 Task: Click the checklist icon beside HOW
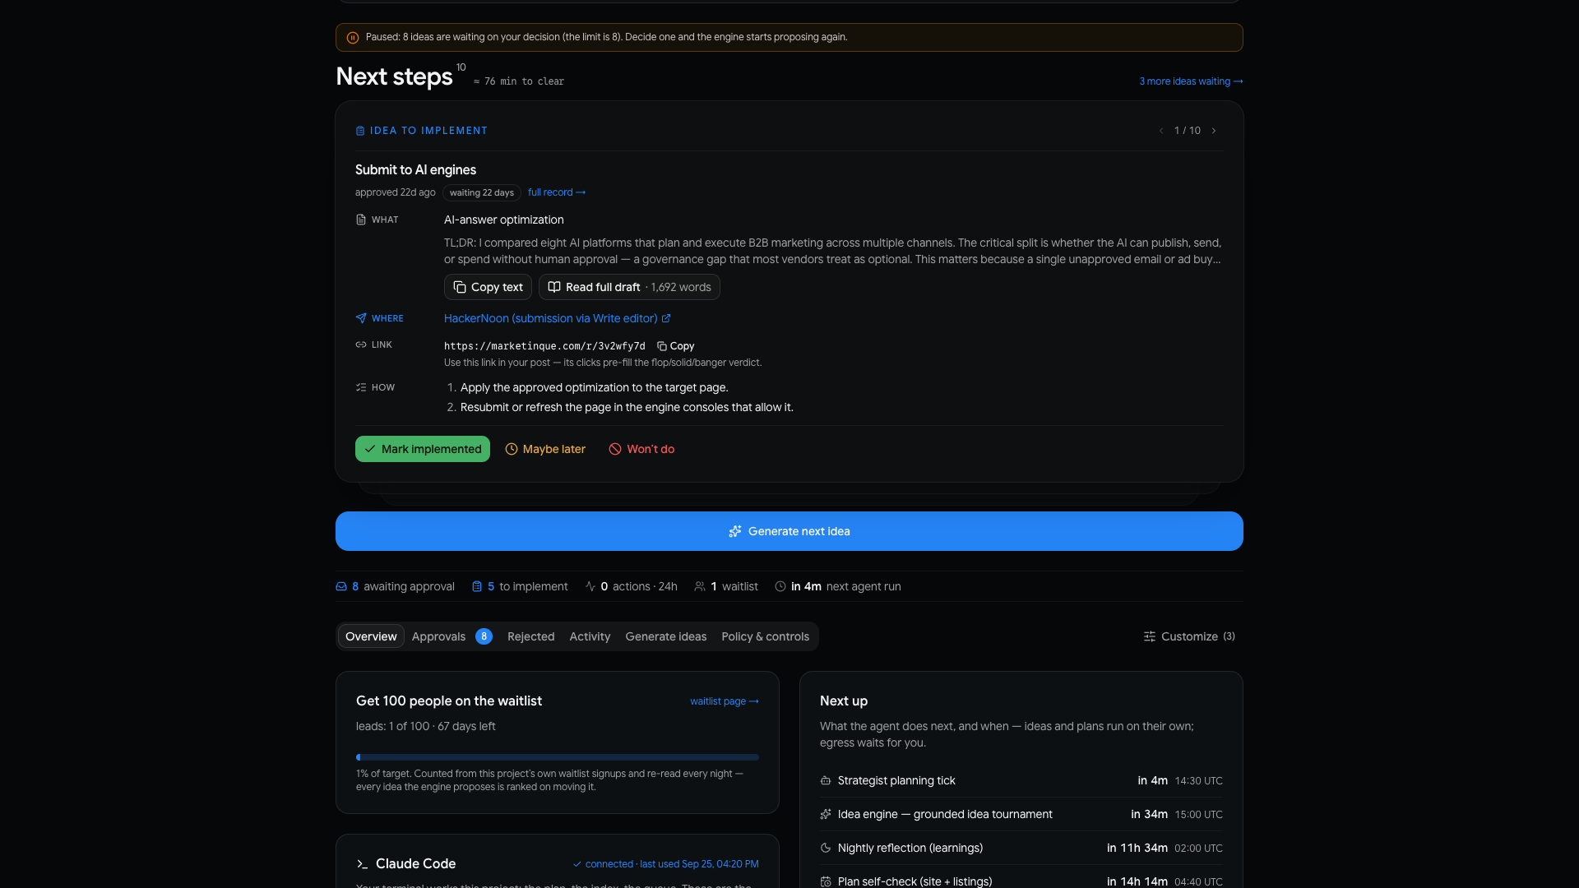point(361,387)
